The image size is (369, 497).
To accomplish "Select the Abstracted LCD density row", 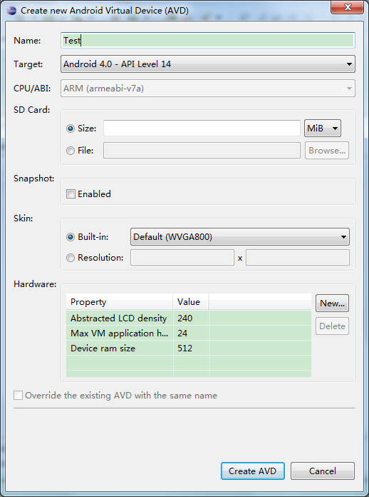I will pos(189,318).
